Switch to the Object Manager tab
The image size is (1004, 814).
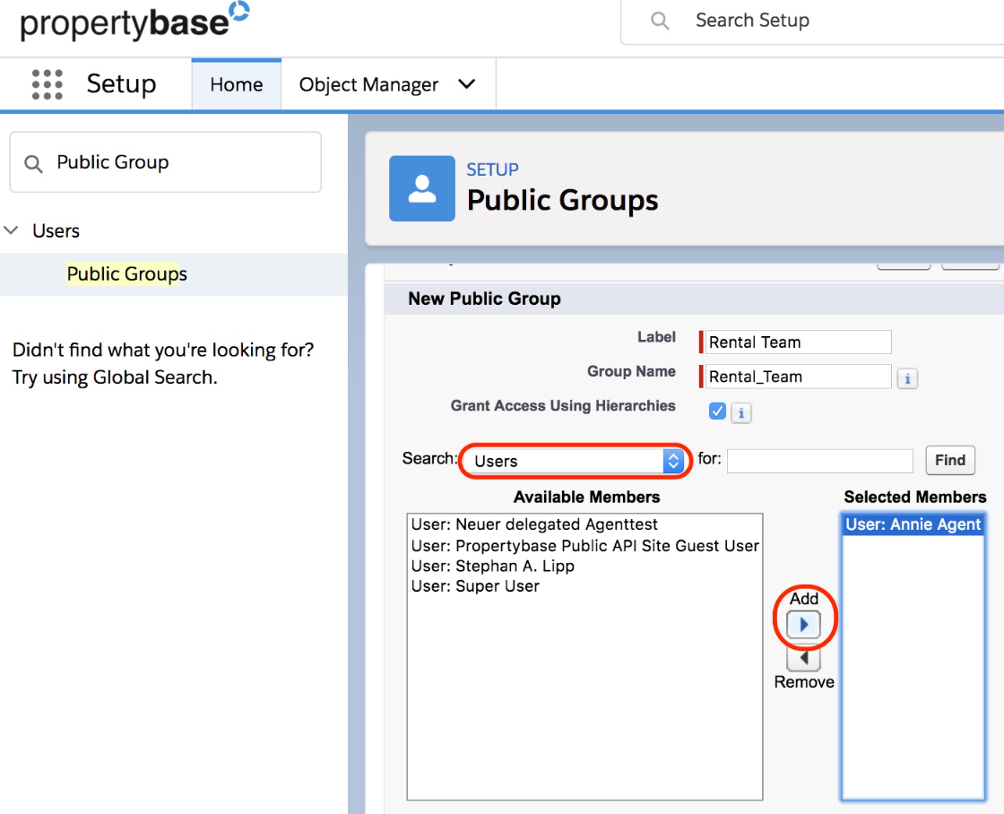[369, 83]
